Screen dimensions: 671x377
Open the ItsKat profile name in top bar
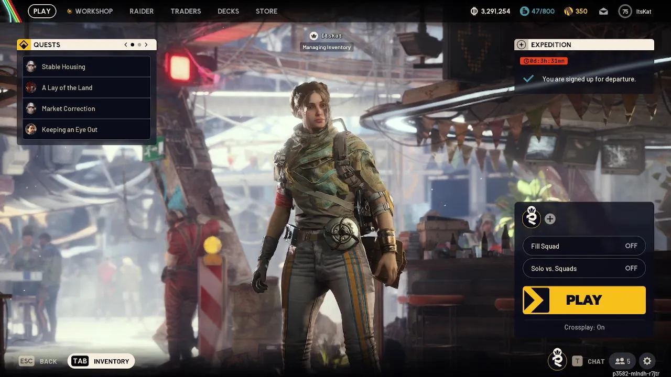(644, 11)
